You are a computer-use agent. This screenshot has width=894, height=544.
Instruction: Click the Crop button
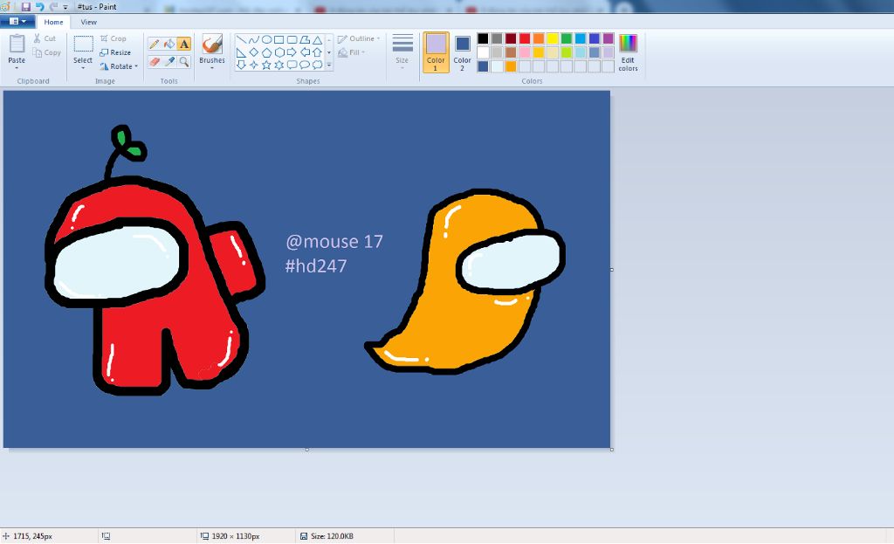click(113, 38)
